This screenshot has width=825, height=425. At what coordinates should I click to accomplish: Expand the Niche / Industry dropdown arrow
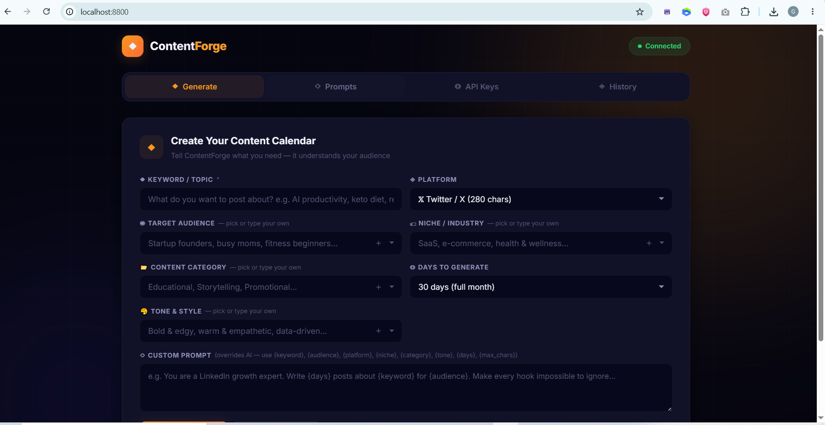coord(662,243)
